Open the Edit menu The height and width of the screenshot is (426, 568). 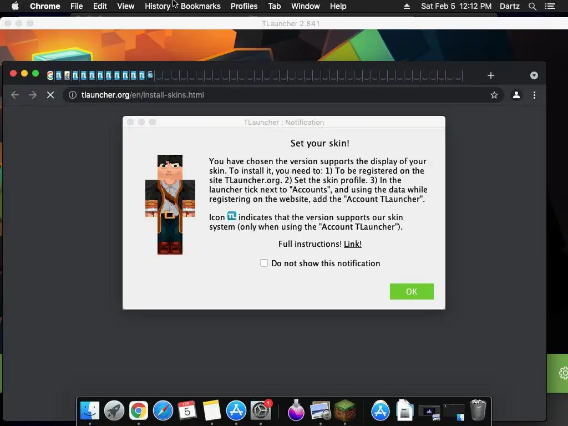(x=100, y=6)
